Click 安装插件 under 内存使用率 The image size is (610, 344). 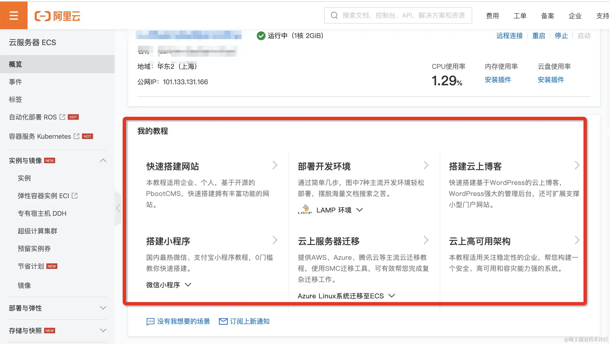coord(498,80)
